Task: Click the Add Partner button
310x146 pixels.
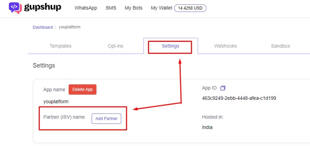Action: 106,119
